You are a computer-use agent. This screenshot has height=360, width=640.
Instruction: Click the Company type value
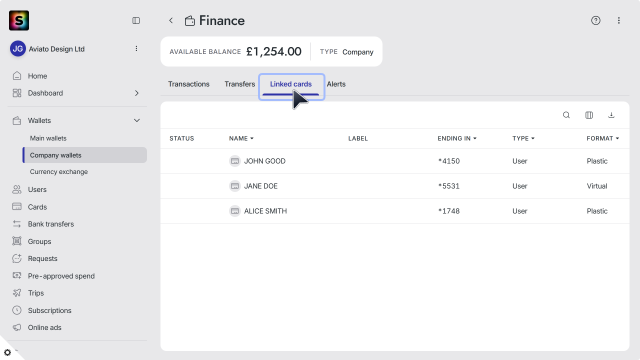[x=358, y=52]
